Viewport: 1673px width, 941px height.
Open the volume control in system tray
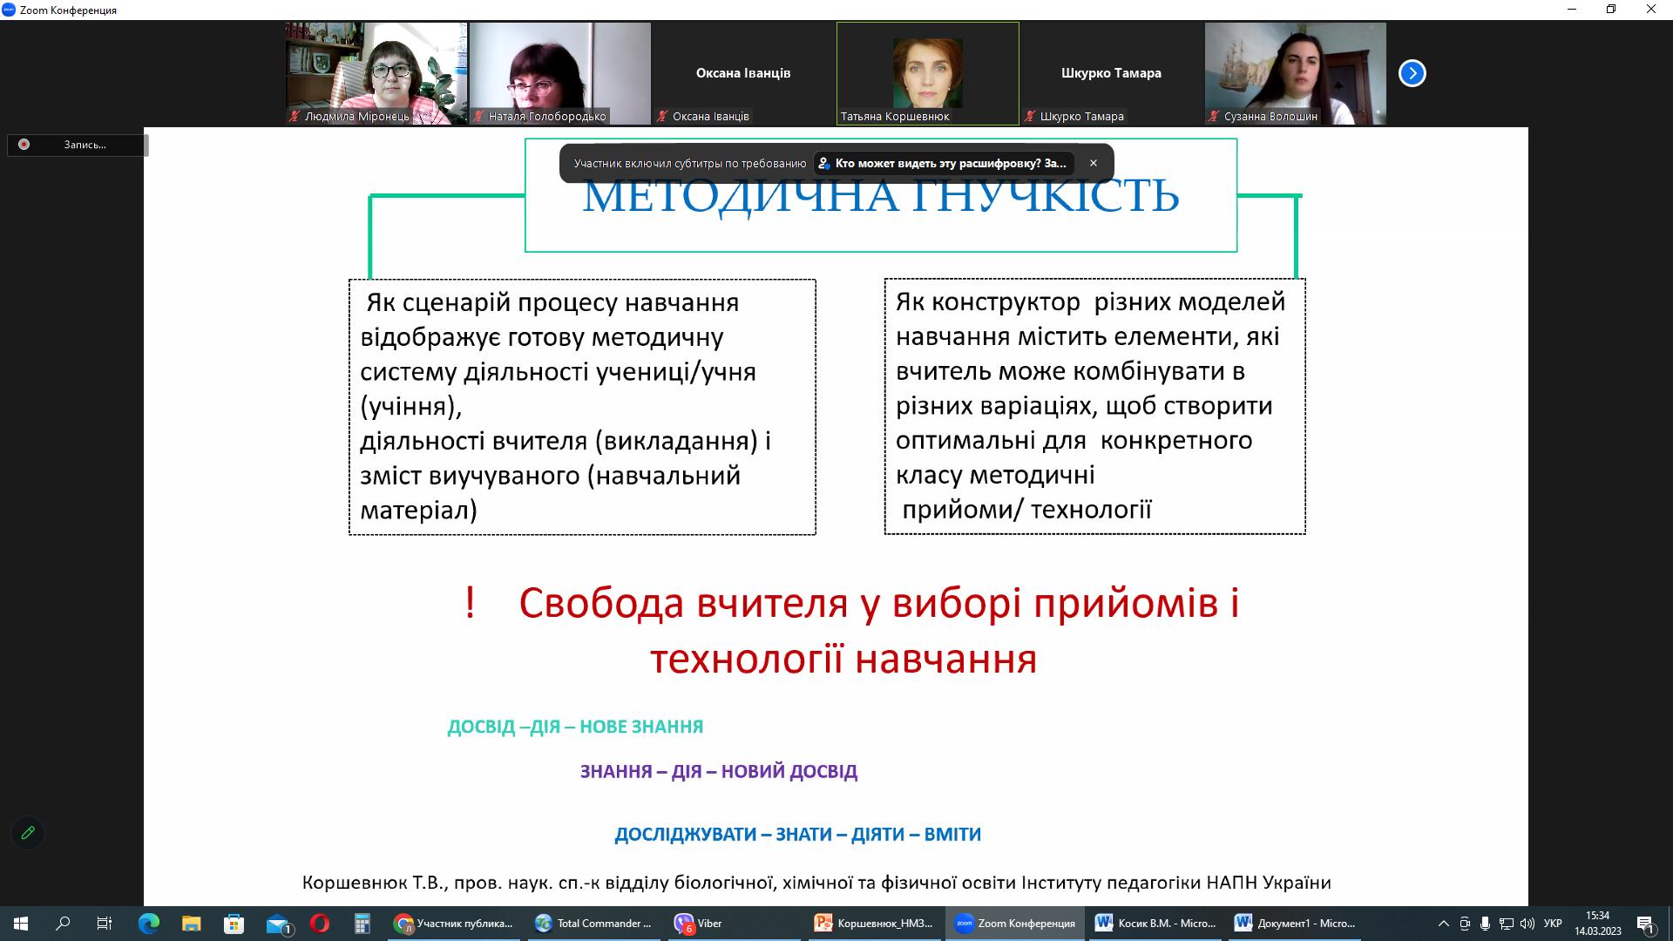1527,924
